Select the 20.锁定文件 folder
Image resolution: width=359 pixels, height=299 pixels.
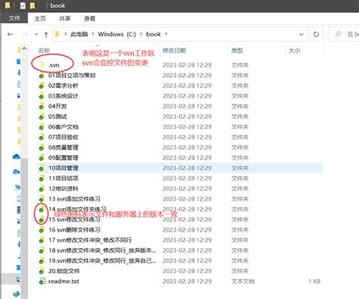[64, 271]
